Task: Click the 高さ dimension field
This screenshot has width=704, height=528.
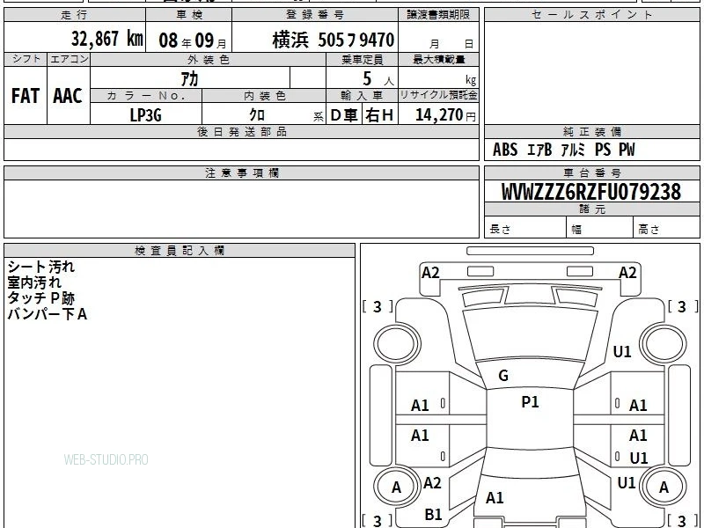Action: [667, 227]
